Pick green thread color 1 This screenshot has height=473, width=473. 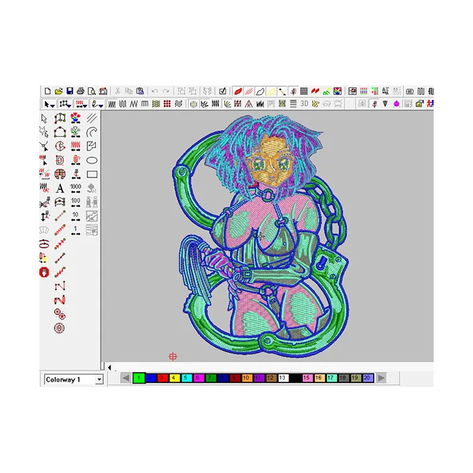click(139, 378)
